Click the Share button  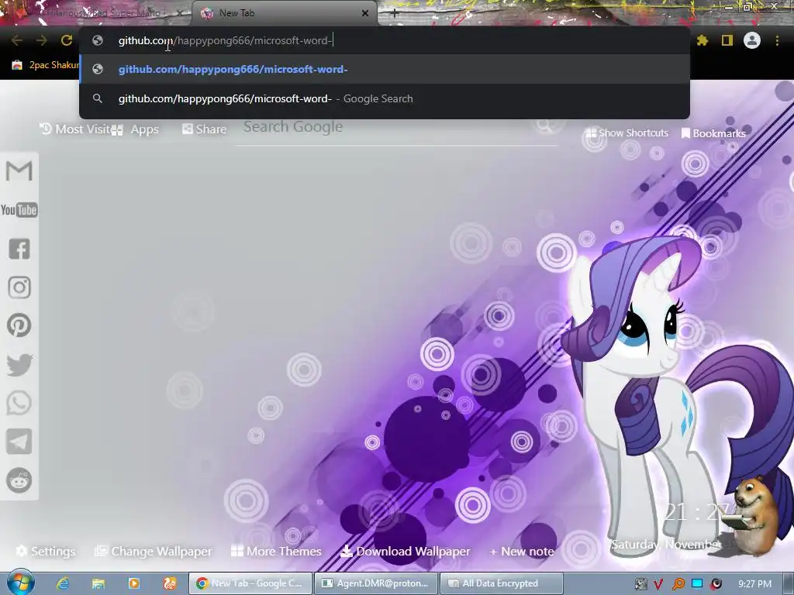(x=204, y=129)
